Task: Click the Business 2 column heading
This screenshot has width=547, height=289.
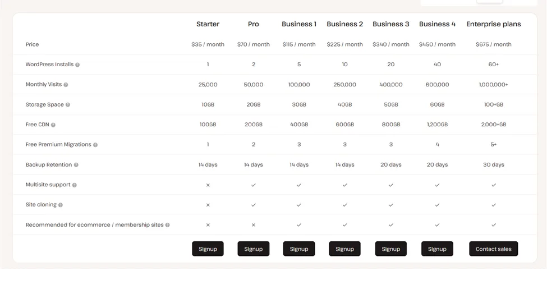Action: [x=344, y=24]
